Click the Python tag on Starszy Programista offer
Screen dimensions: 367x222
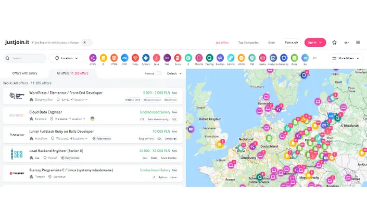coord(162,177)
